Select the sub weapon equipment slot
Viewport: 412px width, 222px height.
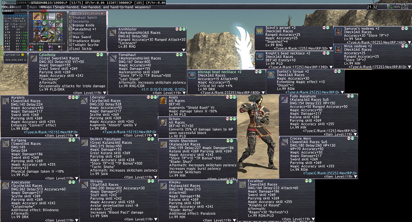point(44,16)
